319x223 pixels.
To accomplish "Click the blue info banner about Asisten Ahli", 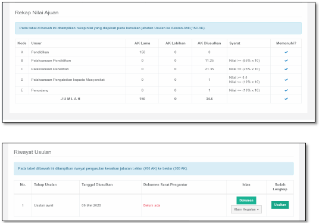I will 158,28.
